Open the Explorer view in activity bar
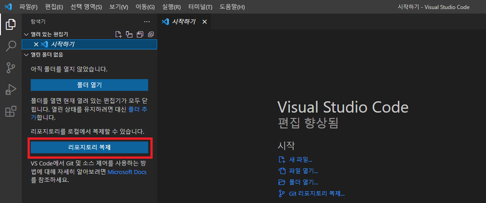Image resolution: width=486 pixels, height=203 pixels. pyautogui.click(x=11, y=24)
